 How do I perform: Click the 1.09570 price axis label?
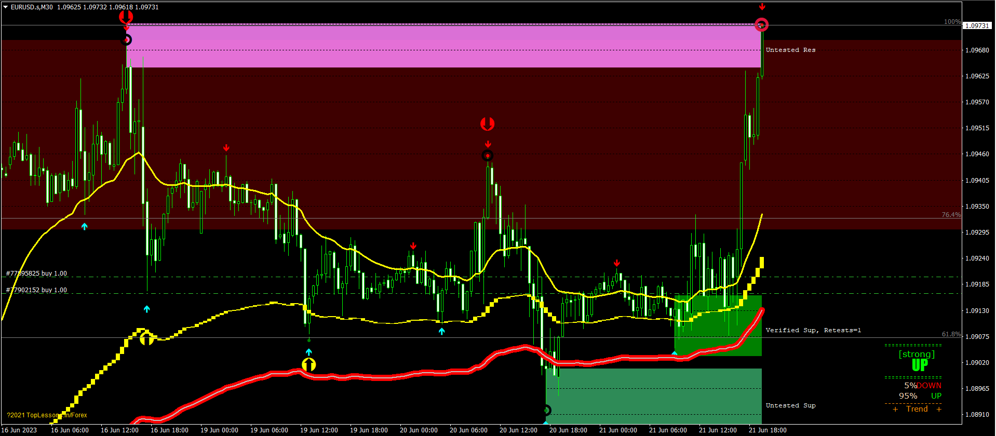(x=977, y=102)
